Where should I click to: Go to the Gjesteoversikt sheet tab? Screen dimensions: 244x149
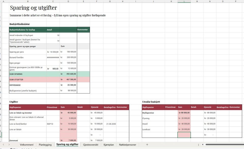click(90, 145)
